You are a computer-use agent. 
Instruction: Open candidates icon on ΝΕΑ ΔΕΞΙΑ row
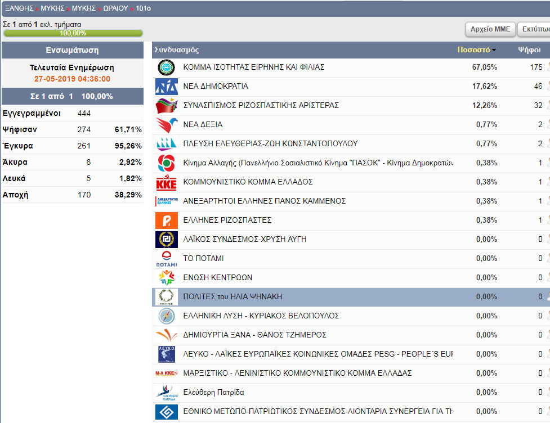click(x=548, y=124)
